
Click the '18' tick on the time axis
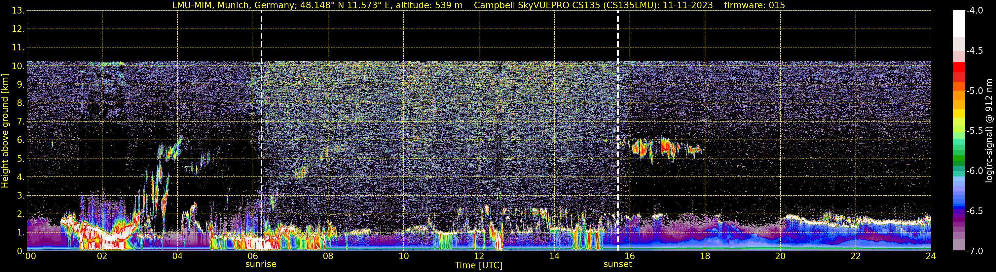pyautogui.click(x=705, y=256)
